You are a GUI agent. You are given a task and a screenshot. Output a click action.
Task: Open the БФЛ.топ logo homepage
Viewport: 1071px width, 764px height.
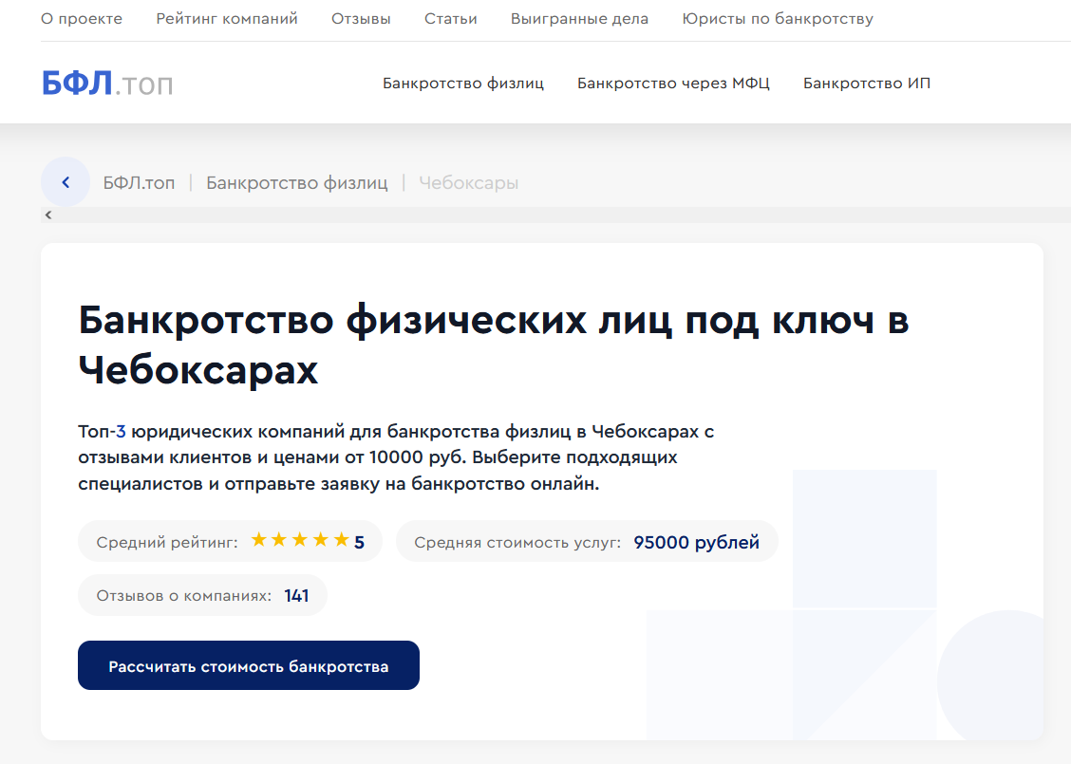[x=107, y=84]
